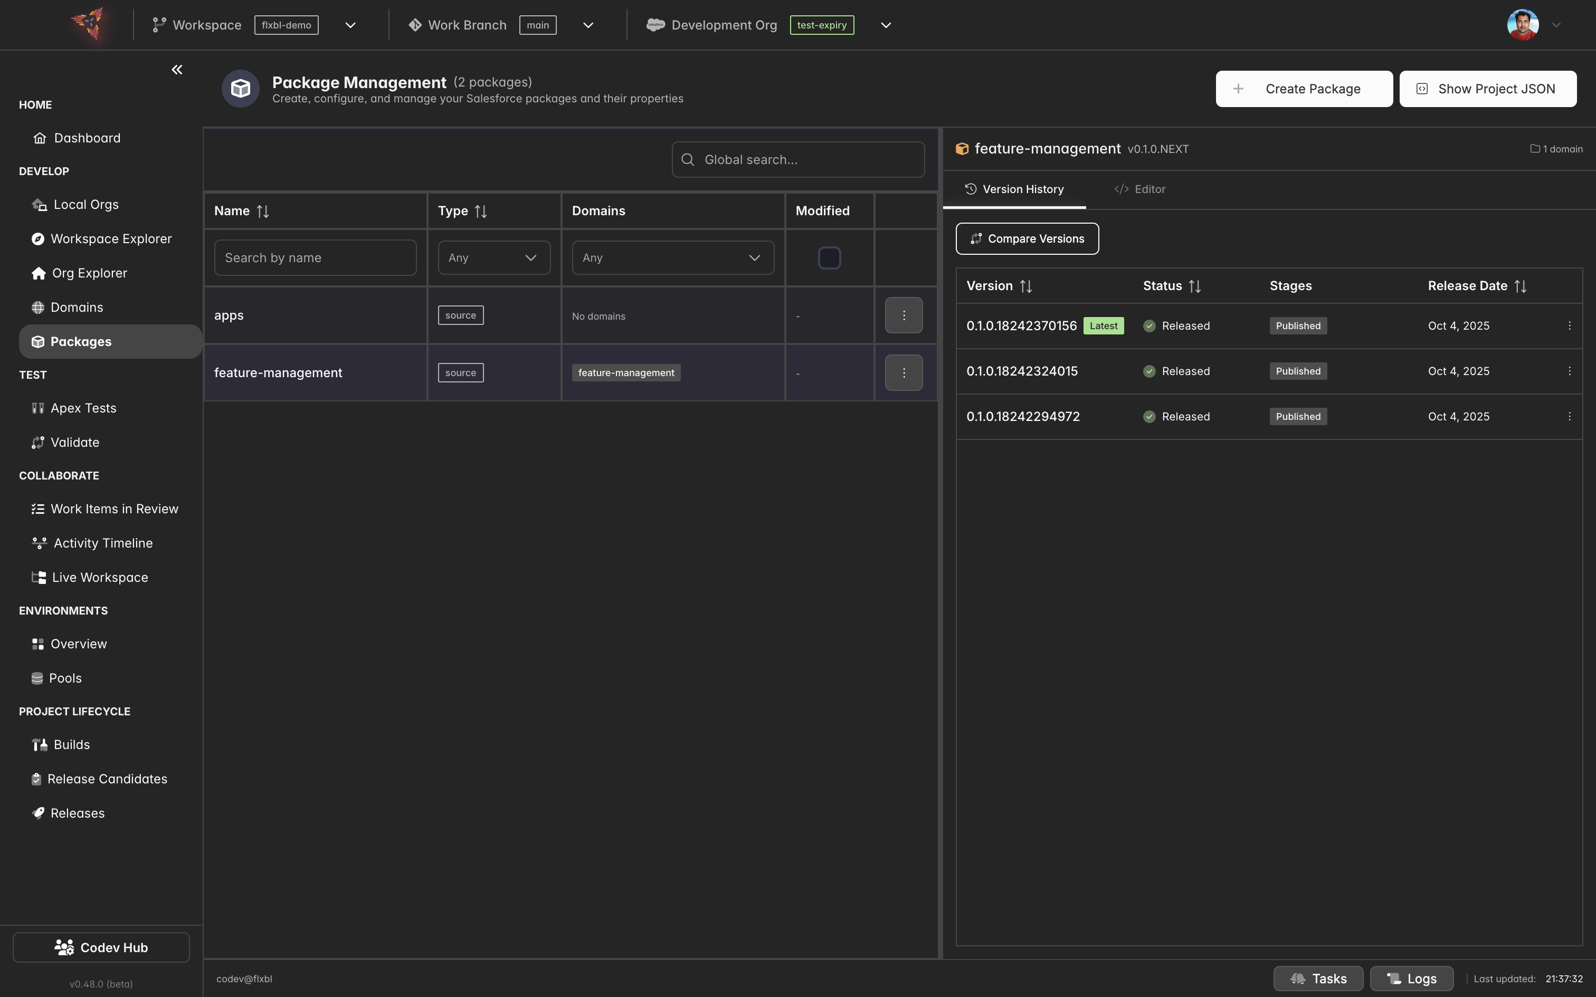Click the Create Package button
The height and width of the screenshot is (997, 1596).
click(1304, 89)
